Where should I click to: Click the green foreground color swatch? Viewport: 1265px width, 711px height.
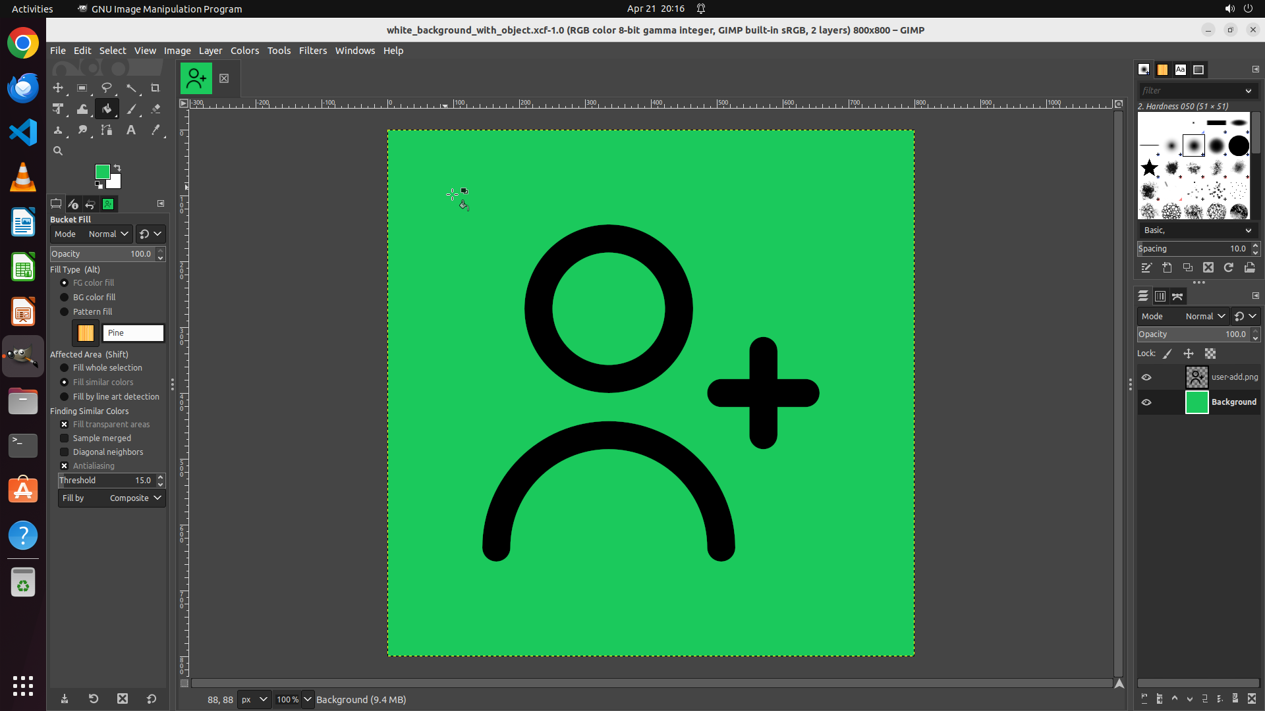click(x=101, y=172)
